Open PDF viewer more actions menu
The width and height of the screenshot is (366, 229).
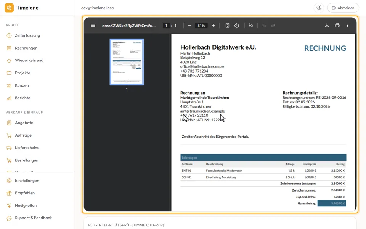point(347,26)
